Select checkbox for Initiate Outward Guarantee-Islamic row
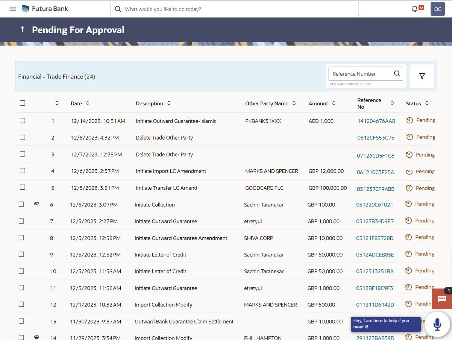Image resolution: width=452 pixels, height=340 pixels. click(x=23, y=121)
